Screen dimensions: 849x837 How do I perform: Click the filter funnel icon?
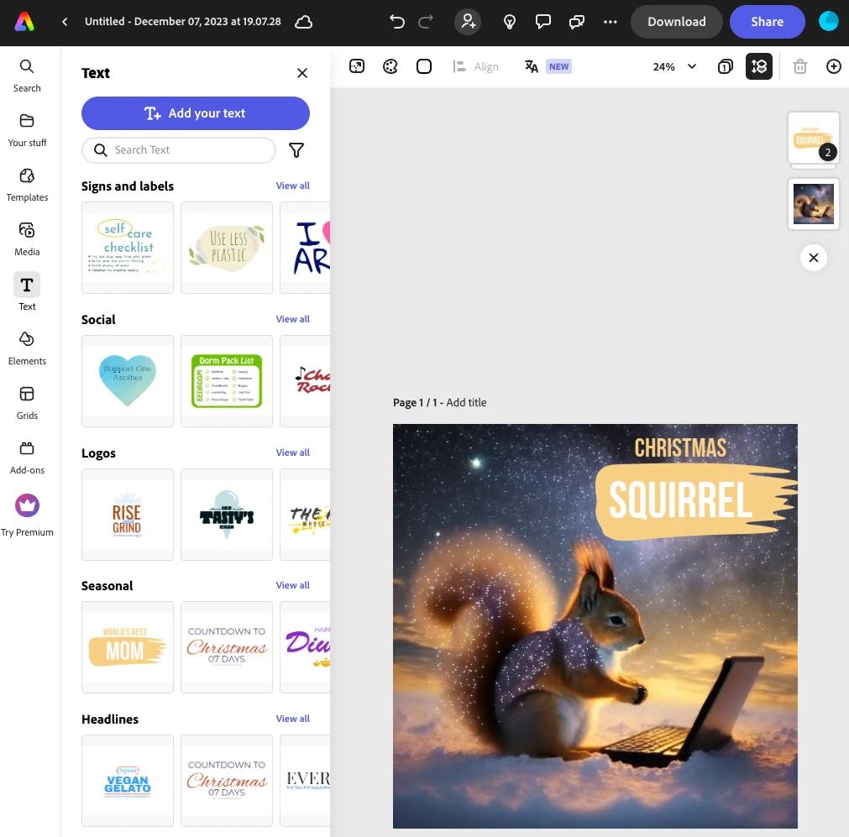coord(296,150)
